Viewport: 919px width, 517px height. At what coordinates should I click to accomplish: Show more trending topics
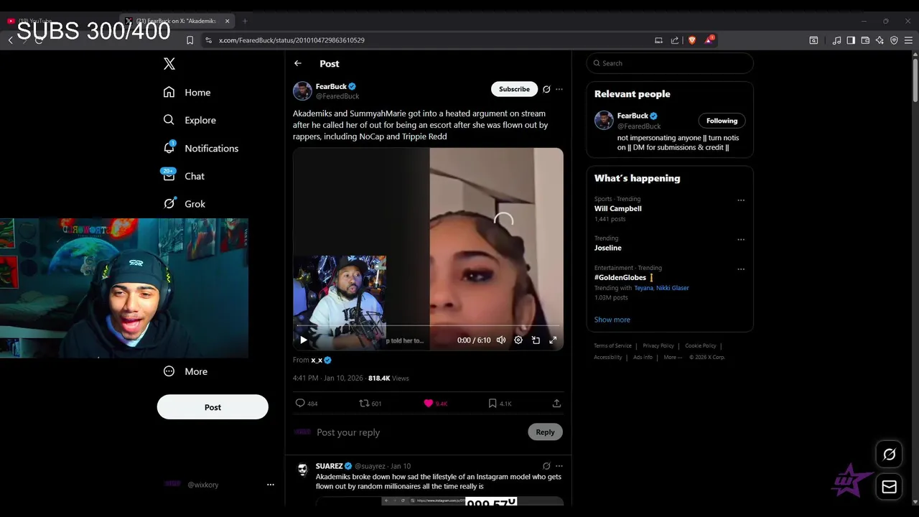[612, 320]
